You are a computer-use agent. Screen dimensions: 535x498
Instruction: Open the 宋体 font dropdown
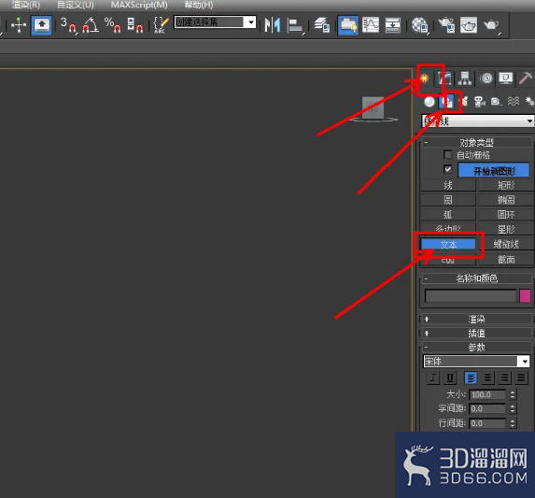(x=476, y=362)
